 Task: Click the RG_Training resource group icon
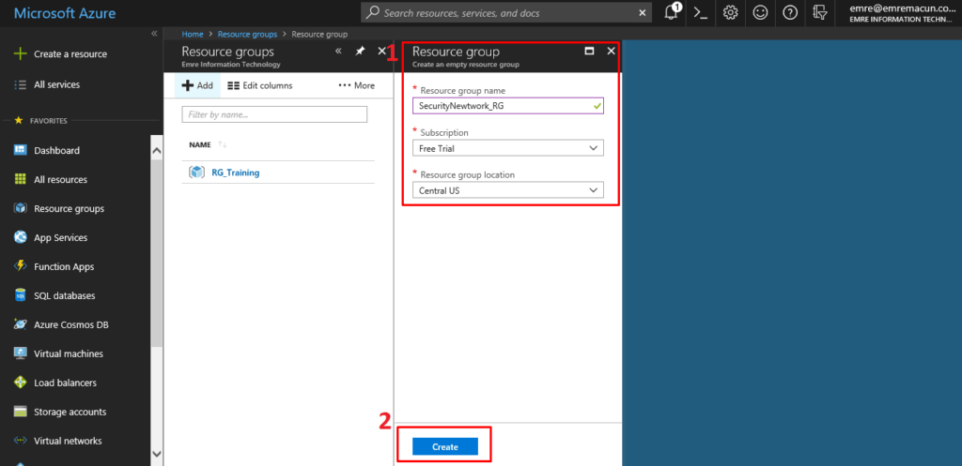196,173
